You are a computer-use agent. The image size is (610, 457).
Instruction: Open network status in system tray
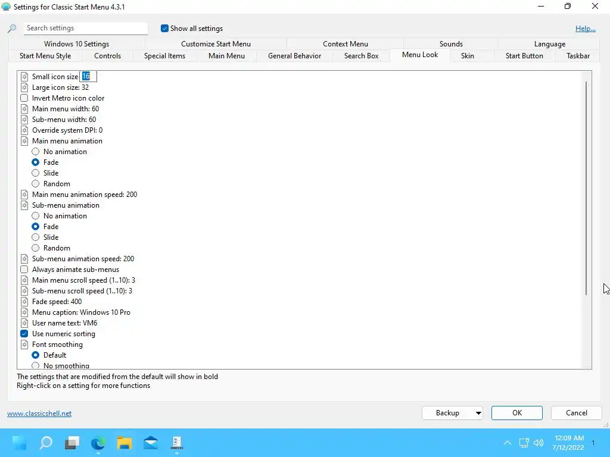click(524, 443)
